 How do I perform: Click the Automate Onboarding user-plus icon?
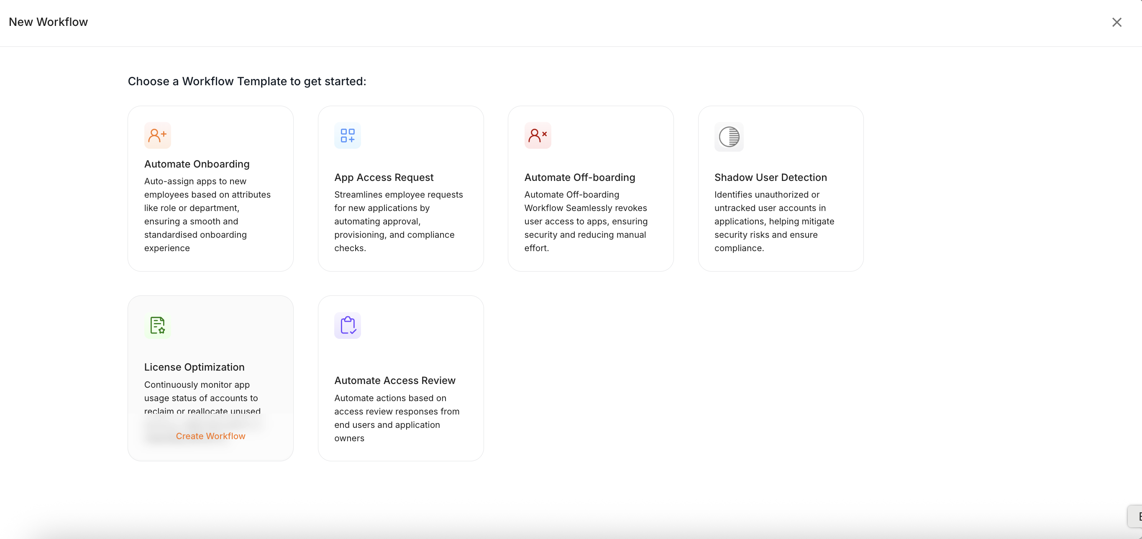(x=157, y=135)
